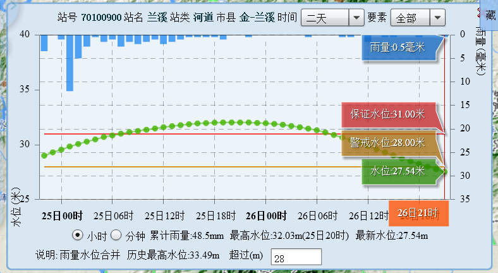Click the orange 警戒水位:28.00米 label
The image size is (498, 273).
(387, 143)
